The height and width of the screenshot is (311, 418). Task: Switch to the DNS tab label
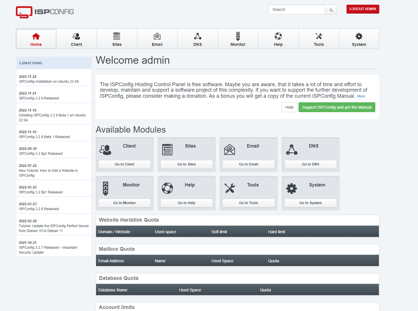pyautogui.click(x=198, y=44)
